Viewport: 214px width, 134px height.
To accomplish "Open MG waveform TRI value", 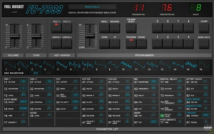I will pyautogui.click(x=154, y=81).
